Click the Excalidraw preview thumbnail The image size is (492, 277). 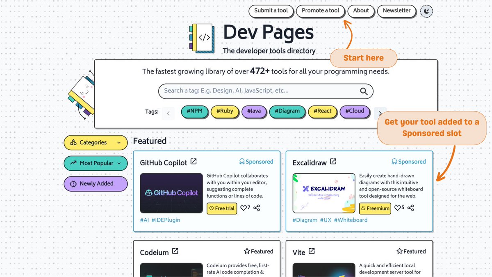pos(324,193)
